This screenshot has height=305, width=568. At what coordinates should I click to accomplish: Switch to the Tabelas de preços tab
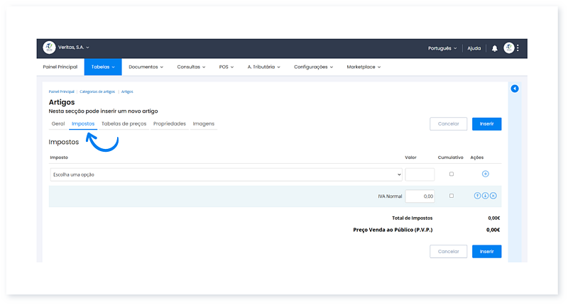(x=124, y=123)
